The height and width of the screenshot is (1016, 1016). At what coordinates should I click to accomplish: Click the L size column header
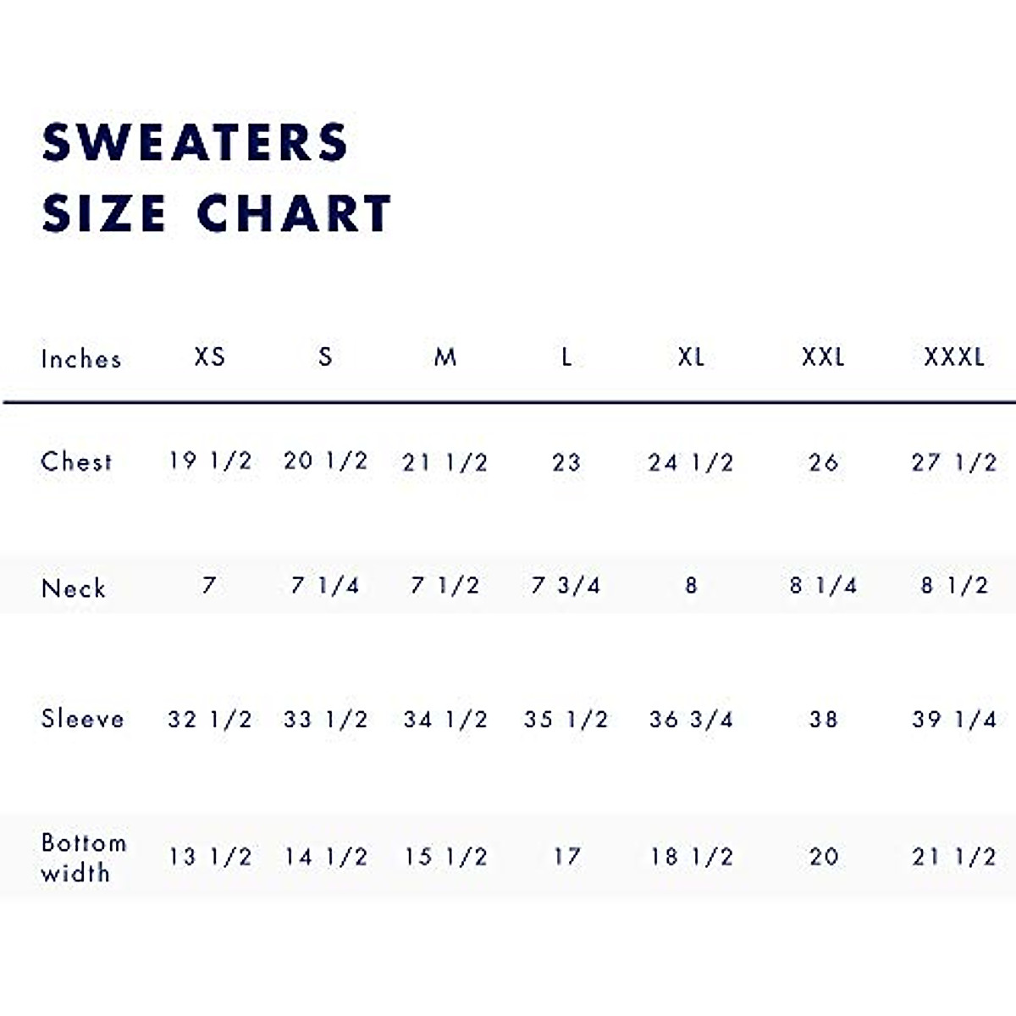pos(566,356)
